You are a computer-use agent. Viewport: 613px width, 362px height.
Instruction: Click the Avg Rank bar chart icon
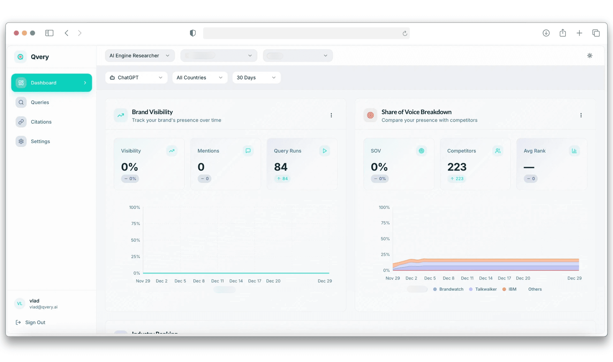click(x=574, y=151)
